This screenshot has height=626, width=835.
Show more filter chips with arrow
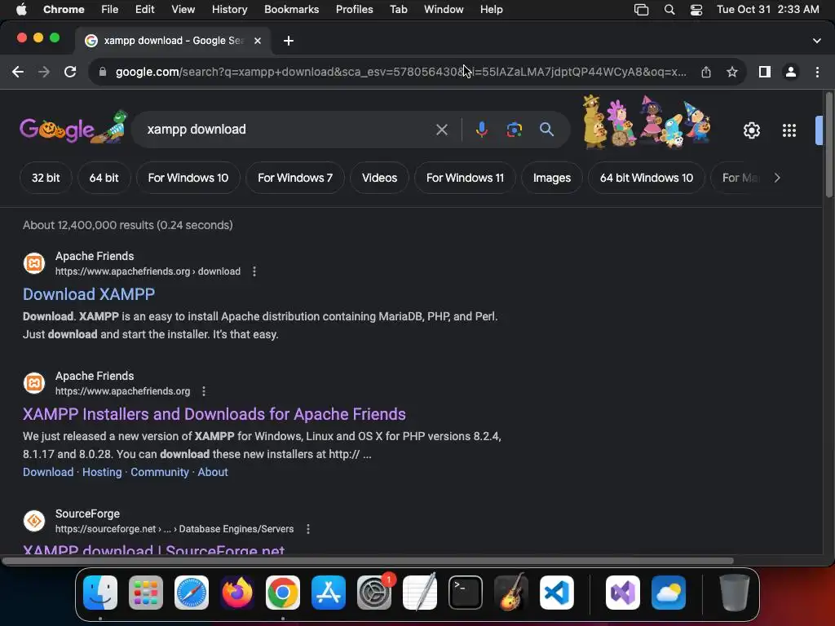[x=777, y=178]
